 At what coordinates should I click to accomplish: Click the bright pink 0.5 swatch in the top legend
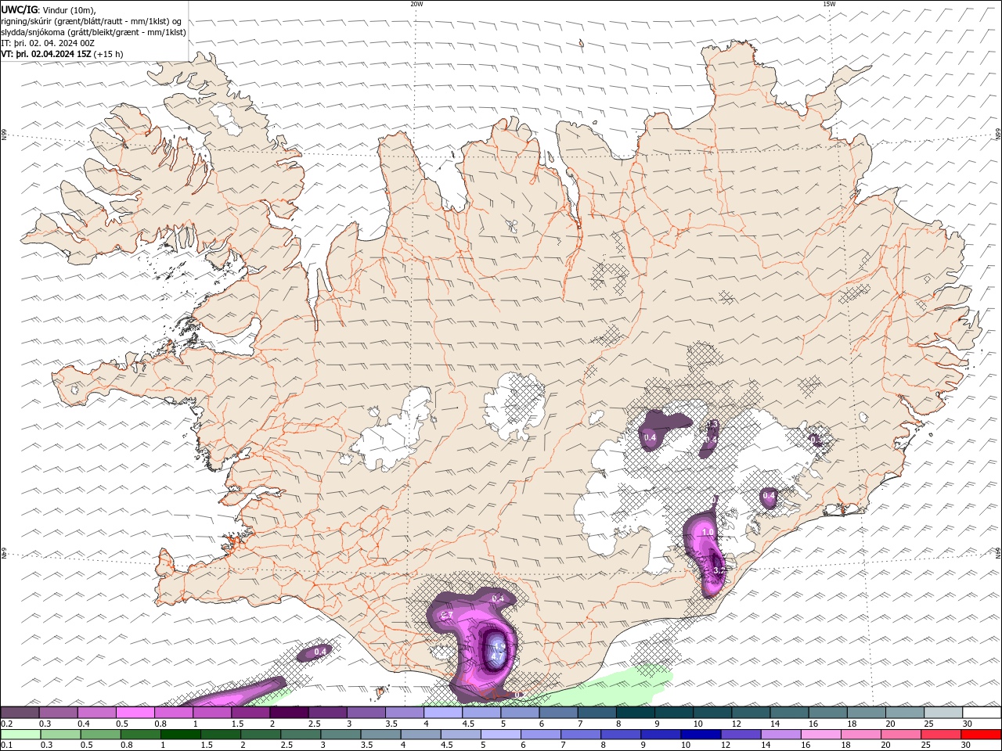coord(135,713)
